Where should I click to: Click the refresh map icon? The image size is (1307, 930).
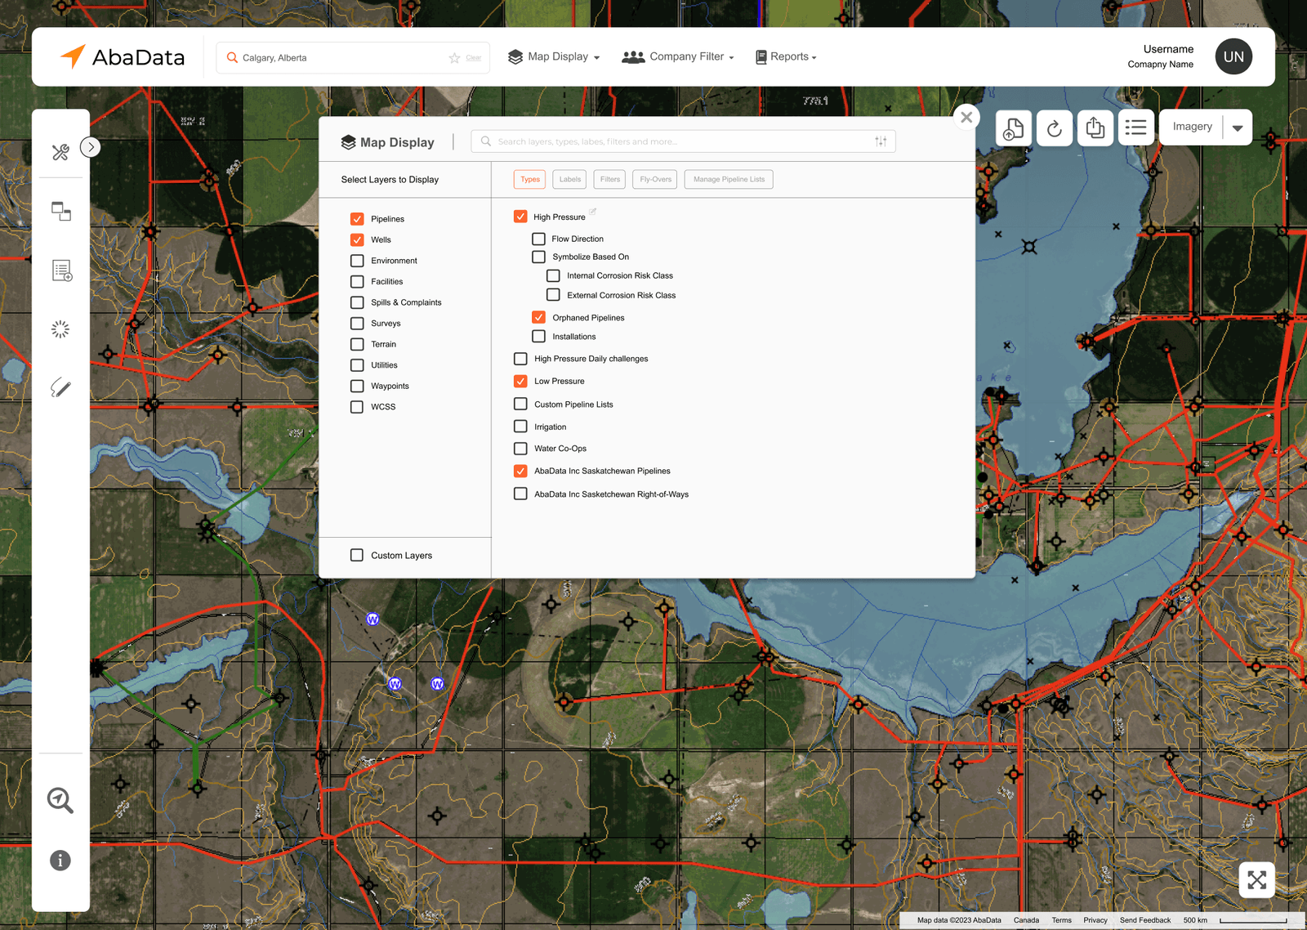(x=1055, y=128)
